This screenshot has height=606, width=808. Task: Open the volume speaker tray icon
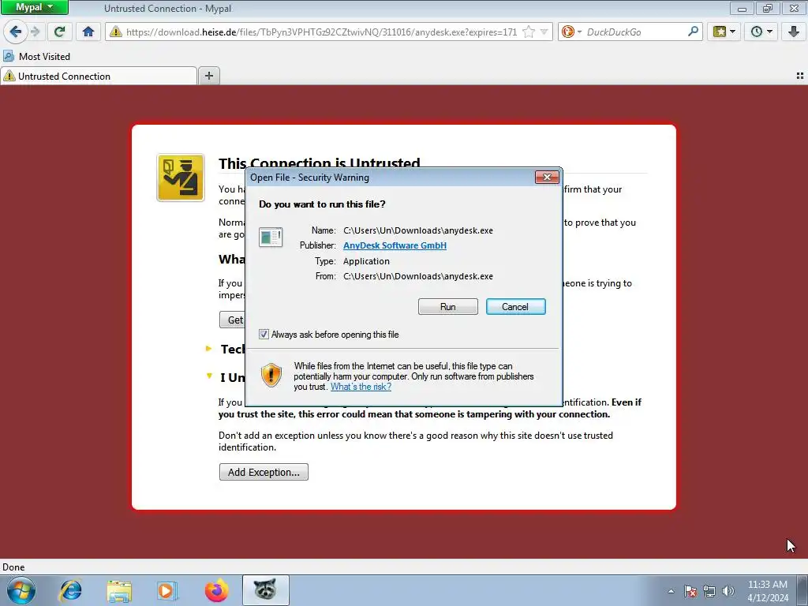[x=728, y=592]
